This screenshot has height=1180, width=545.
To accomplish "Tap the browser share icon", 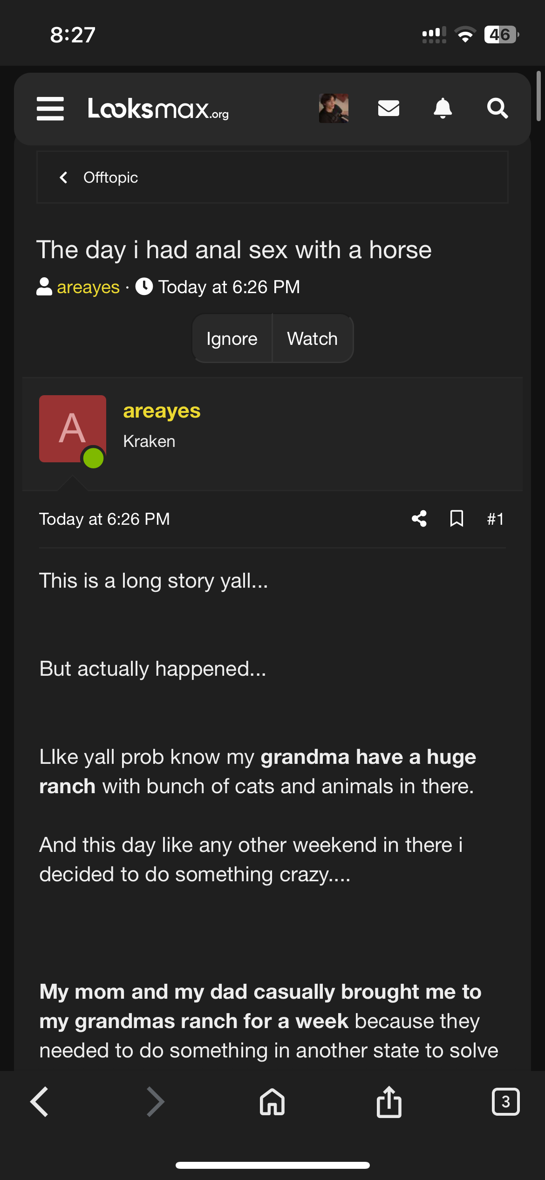I will pyautogui.click(x=389, y=1102).
